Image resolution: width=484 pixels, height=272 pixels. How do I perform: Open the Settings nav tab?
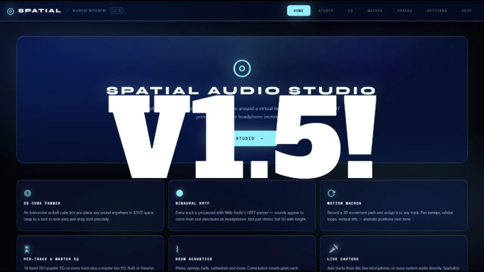437,11
